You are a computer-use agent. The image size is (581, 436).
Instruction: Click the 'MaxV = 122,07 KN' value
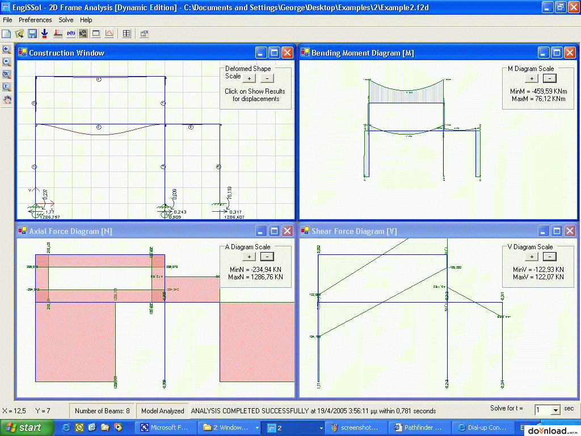coord(538,277)
